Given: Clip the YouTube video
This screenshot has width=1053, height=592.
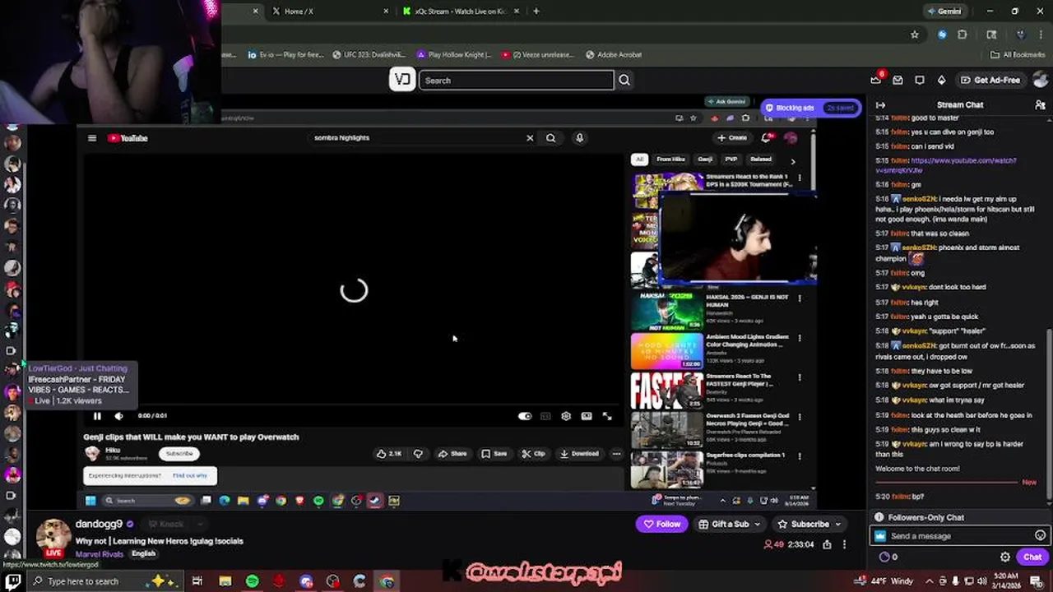Looking at the screenshot, I should pyautogui.click(x=534, y=453).
